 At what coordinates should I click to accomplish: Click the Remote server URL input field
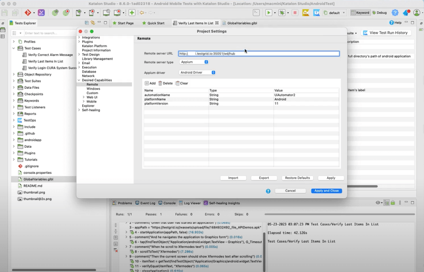pos(259,54)
